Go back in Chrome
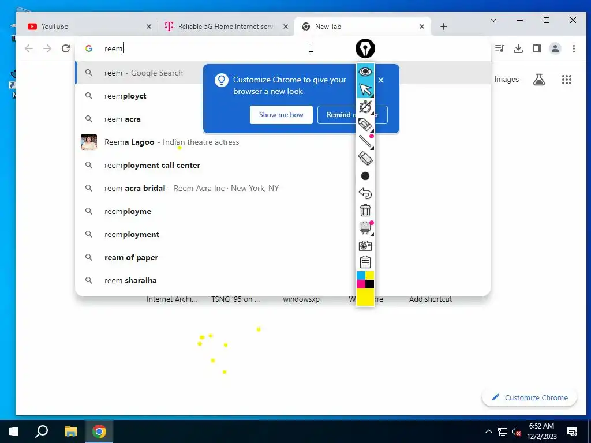 coord(29,48)
